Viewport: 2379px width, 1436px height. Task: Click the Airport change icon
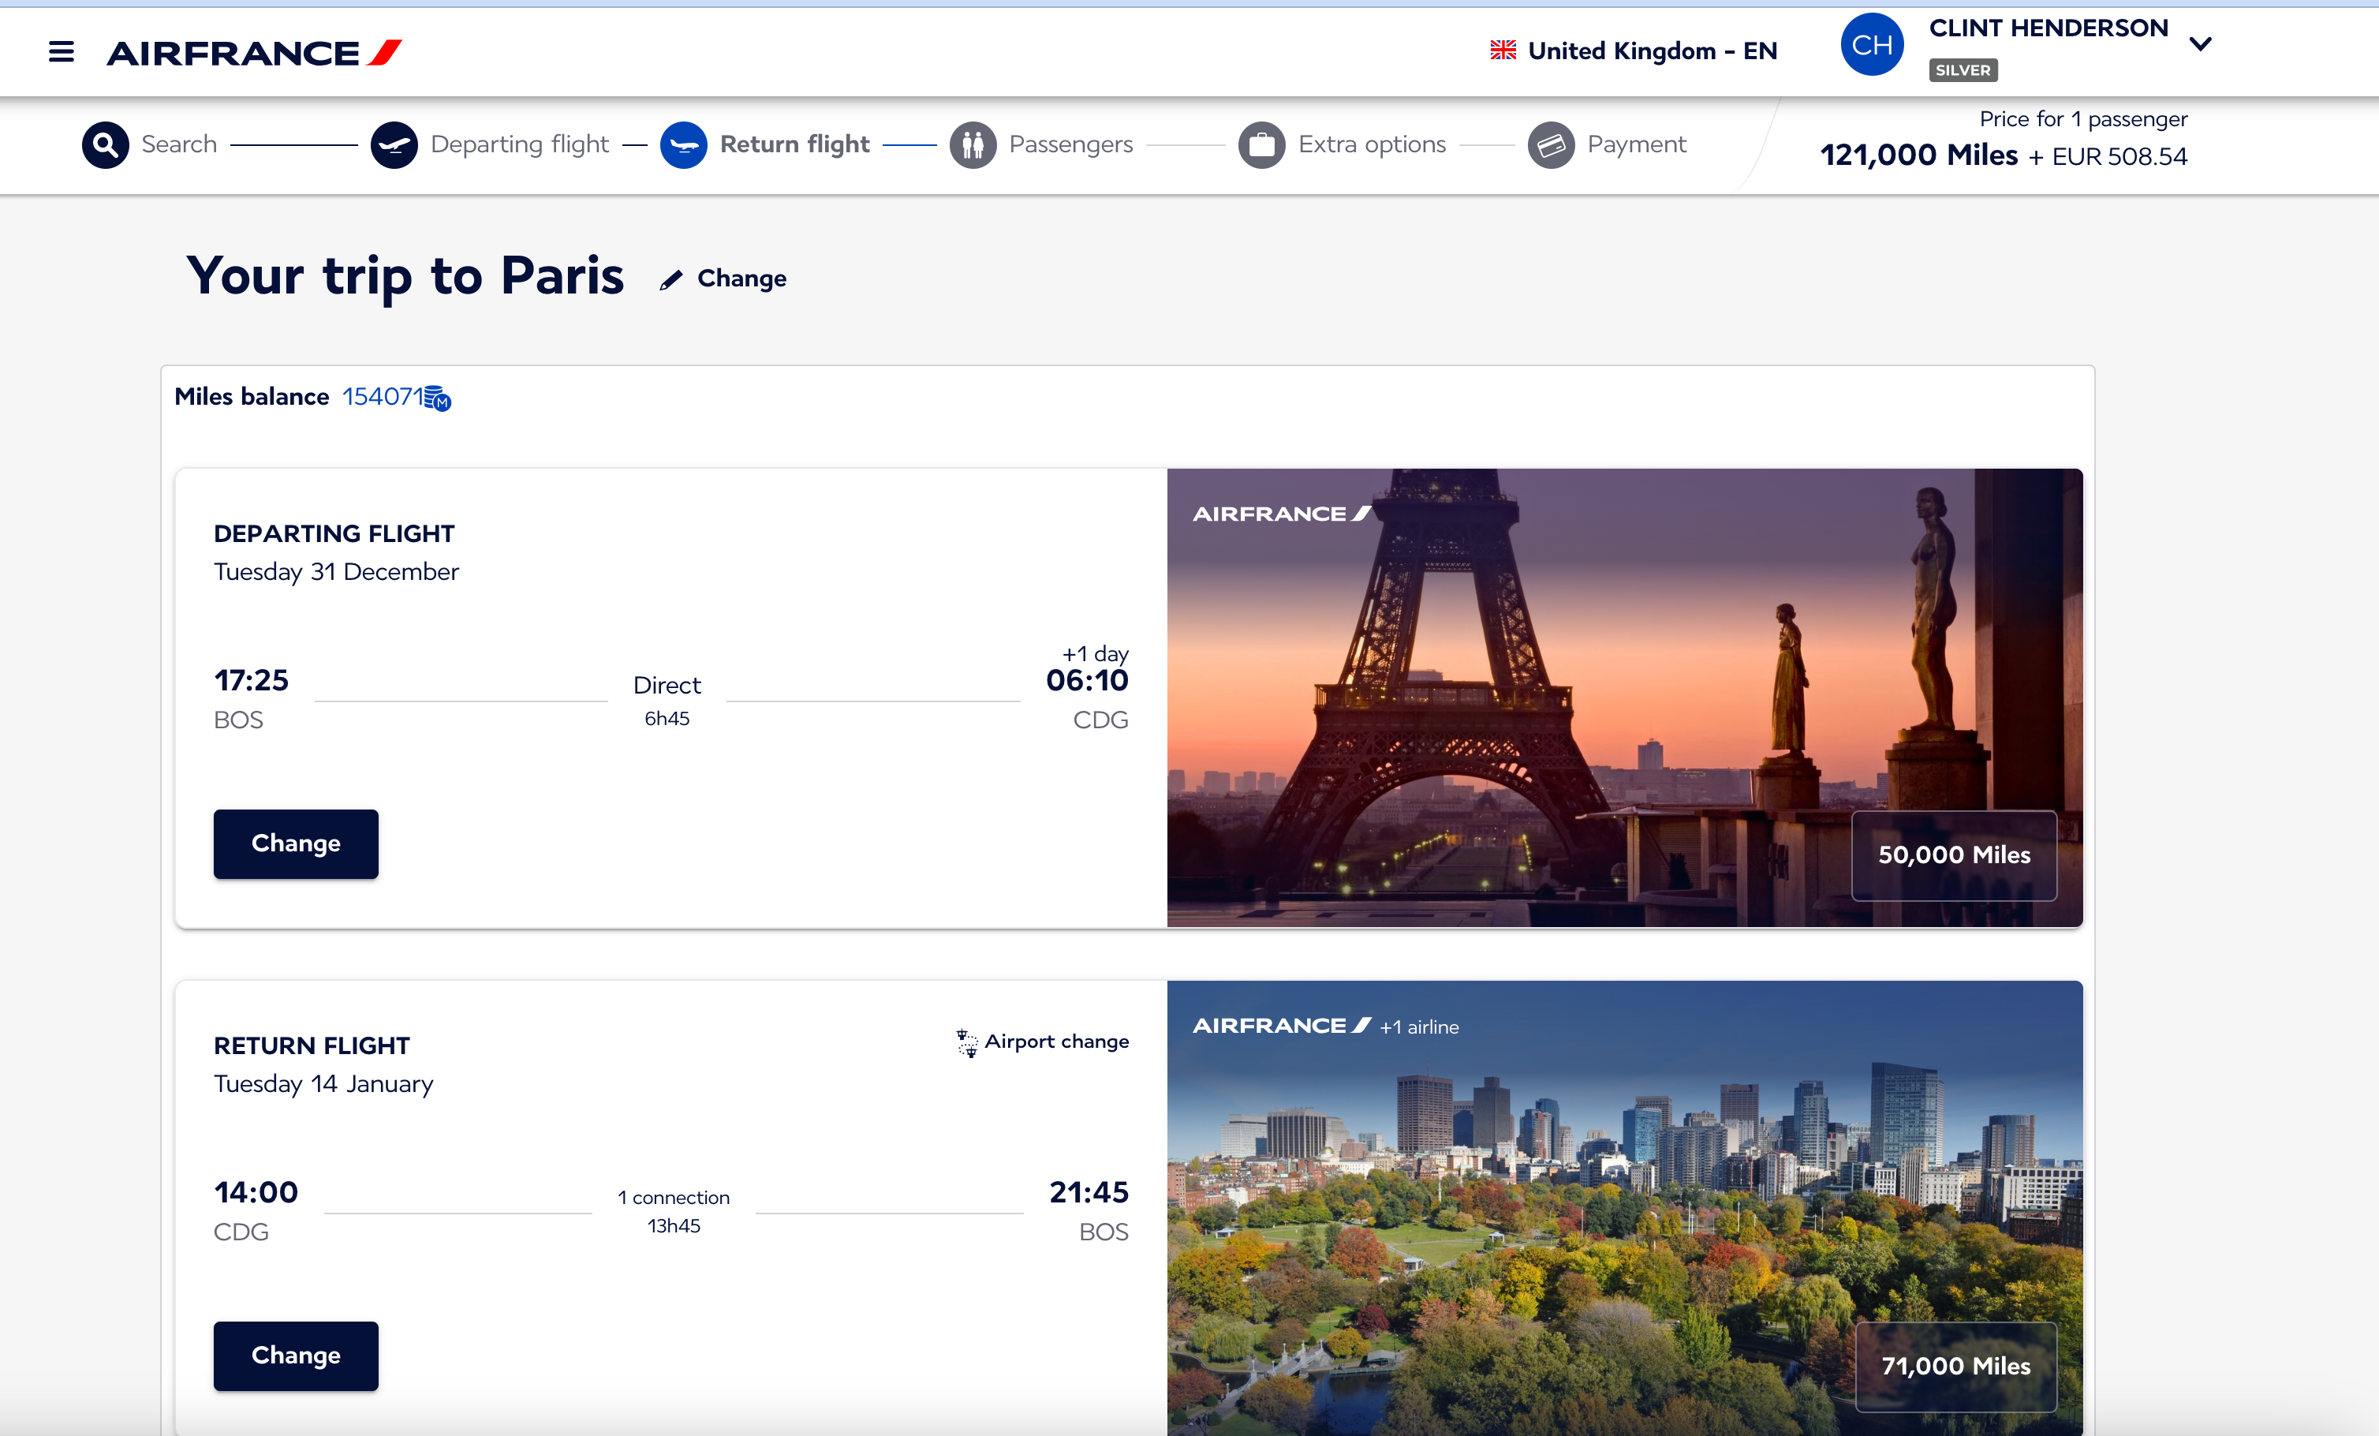point(966,1043)
